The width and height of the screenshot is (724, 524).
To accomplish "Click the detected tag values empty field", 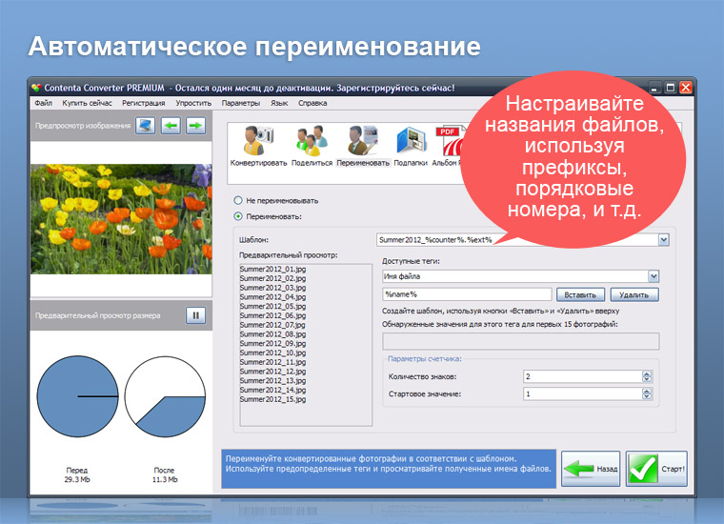I will [521, 341].
